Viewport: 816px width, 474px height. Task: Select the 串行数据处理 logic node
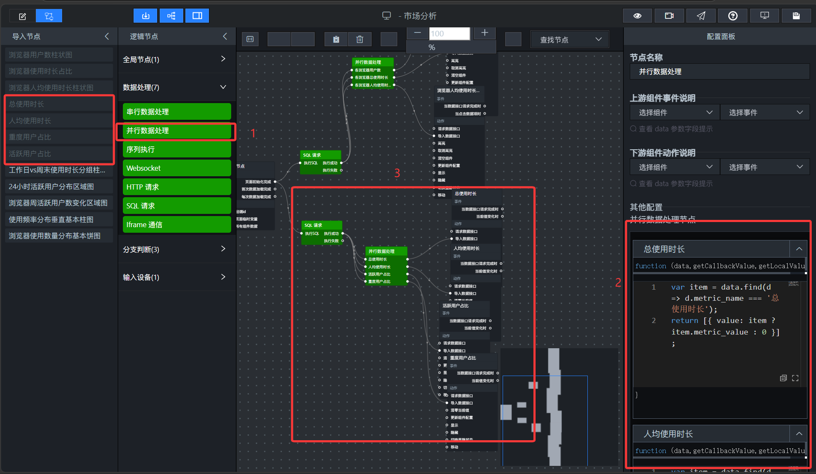(x=177, y=112)
